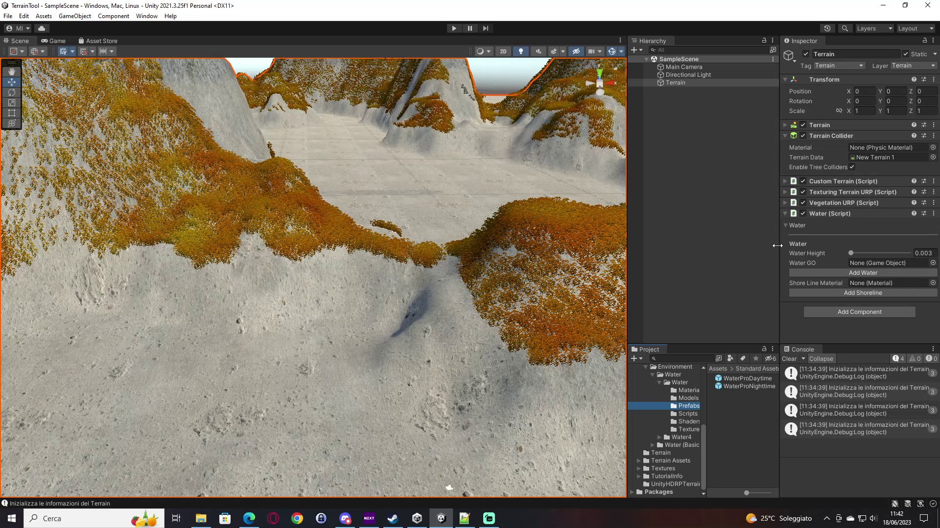940x528 pixels.
Task: Select the Move tool
Action: pos(12,82)
